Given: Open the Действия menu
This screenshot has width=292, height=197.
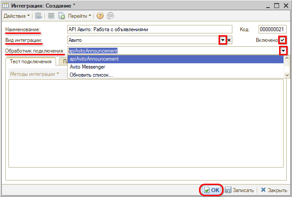Looking at the screenshot, I should pyautogui.click(x=16, y=16).
